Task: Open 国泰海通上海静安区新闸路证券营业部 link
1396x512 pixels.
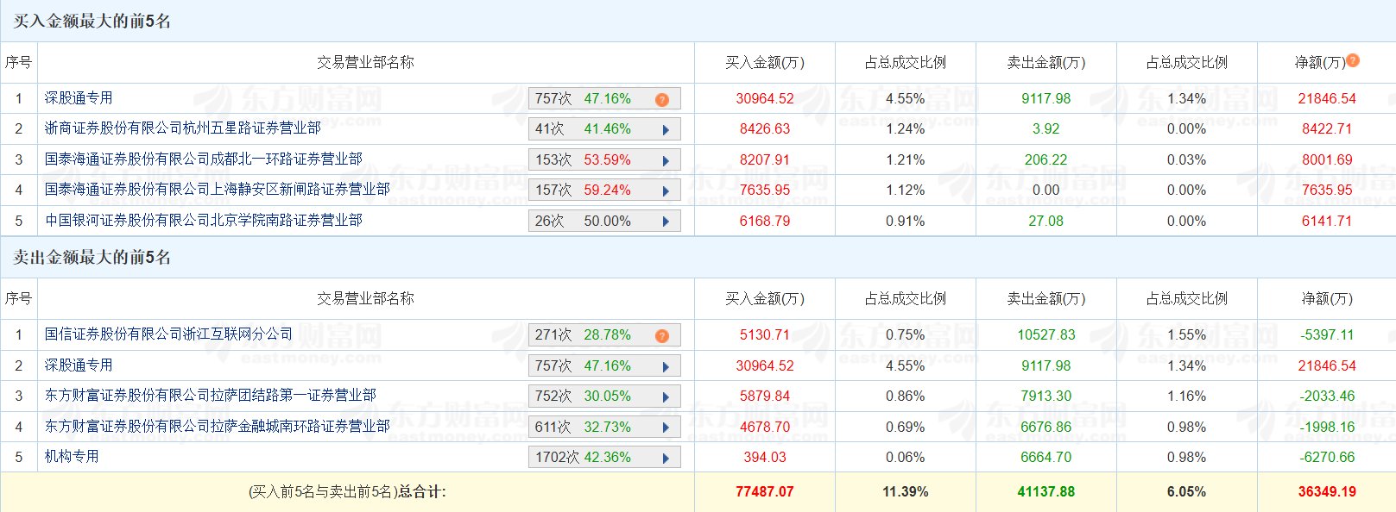Action: [217, 190]
